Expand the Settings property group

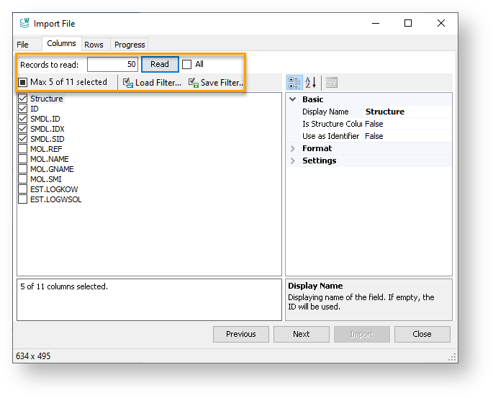coord(293,161)
